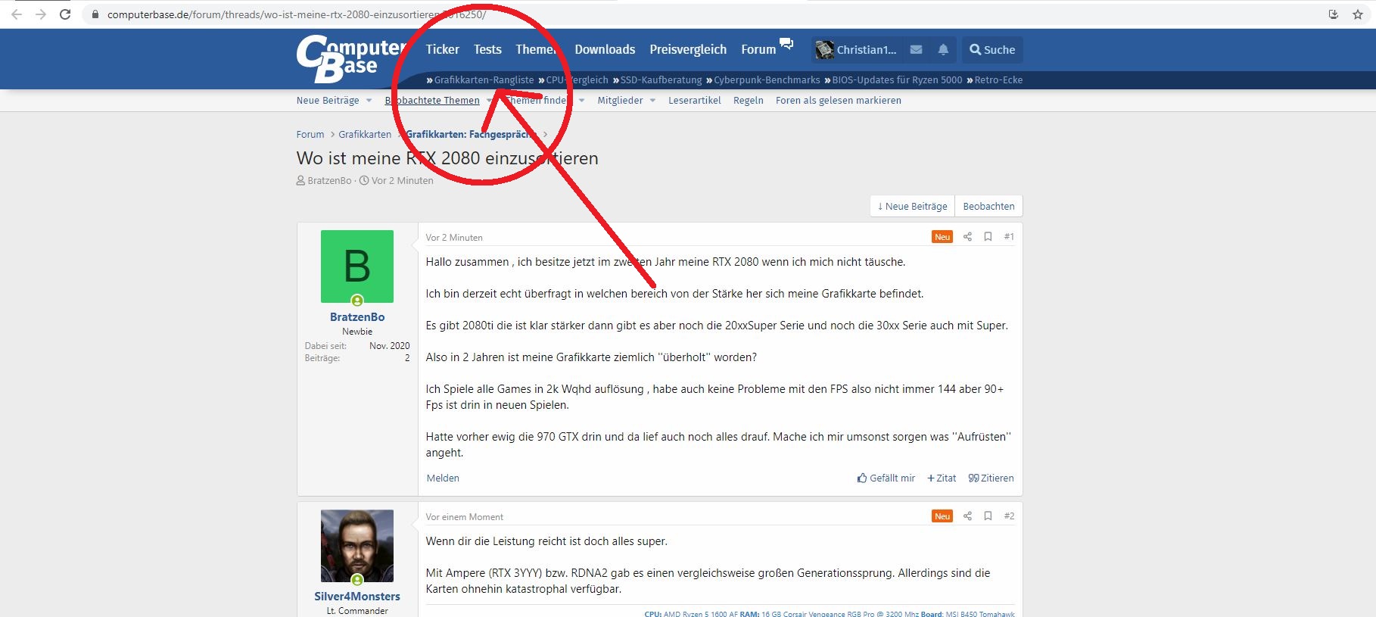Click the install app icon in address bar
Image resolution: width=1376 pixels, height=617 pixels.
1334,14
